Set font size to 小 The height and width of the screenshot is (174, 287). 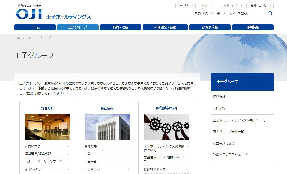[x=212, y=13]
